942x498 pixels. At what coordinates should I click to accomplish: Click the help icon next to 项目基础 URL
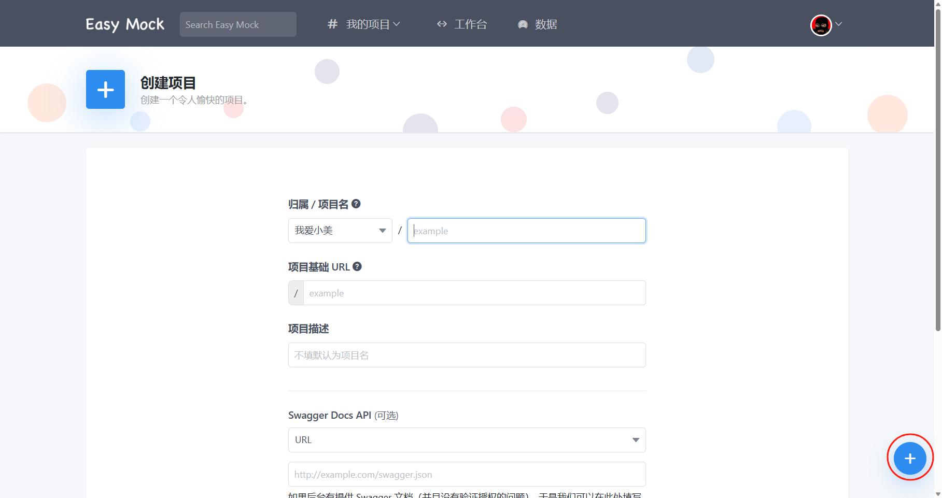357,266
